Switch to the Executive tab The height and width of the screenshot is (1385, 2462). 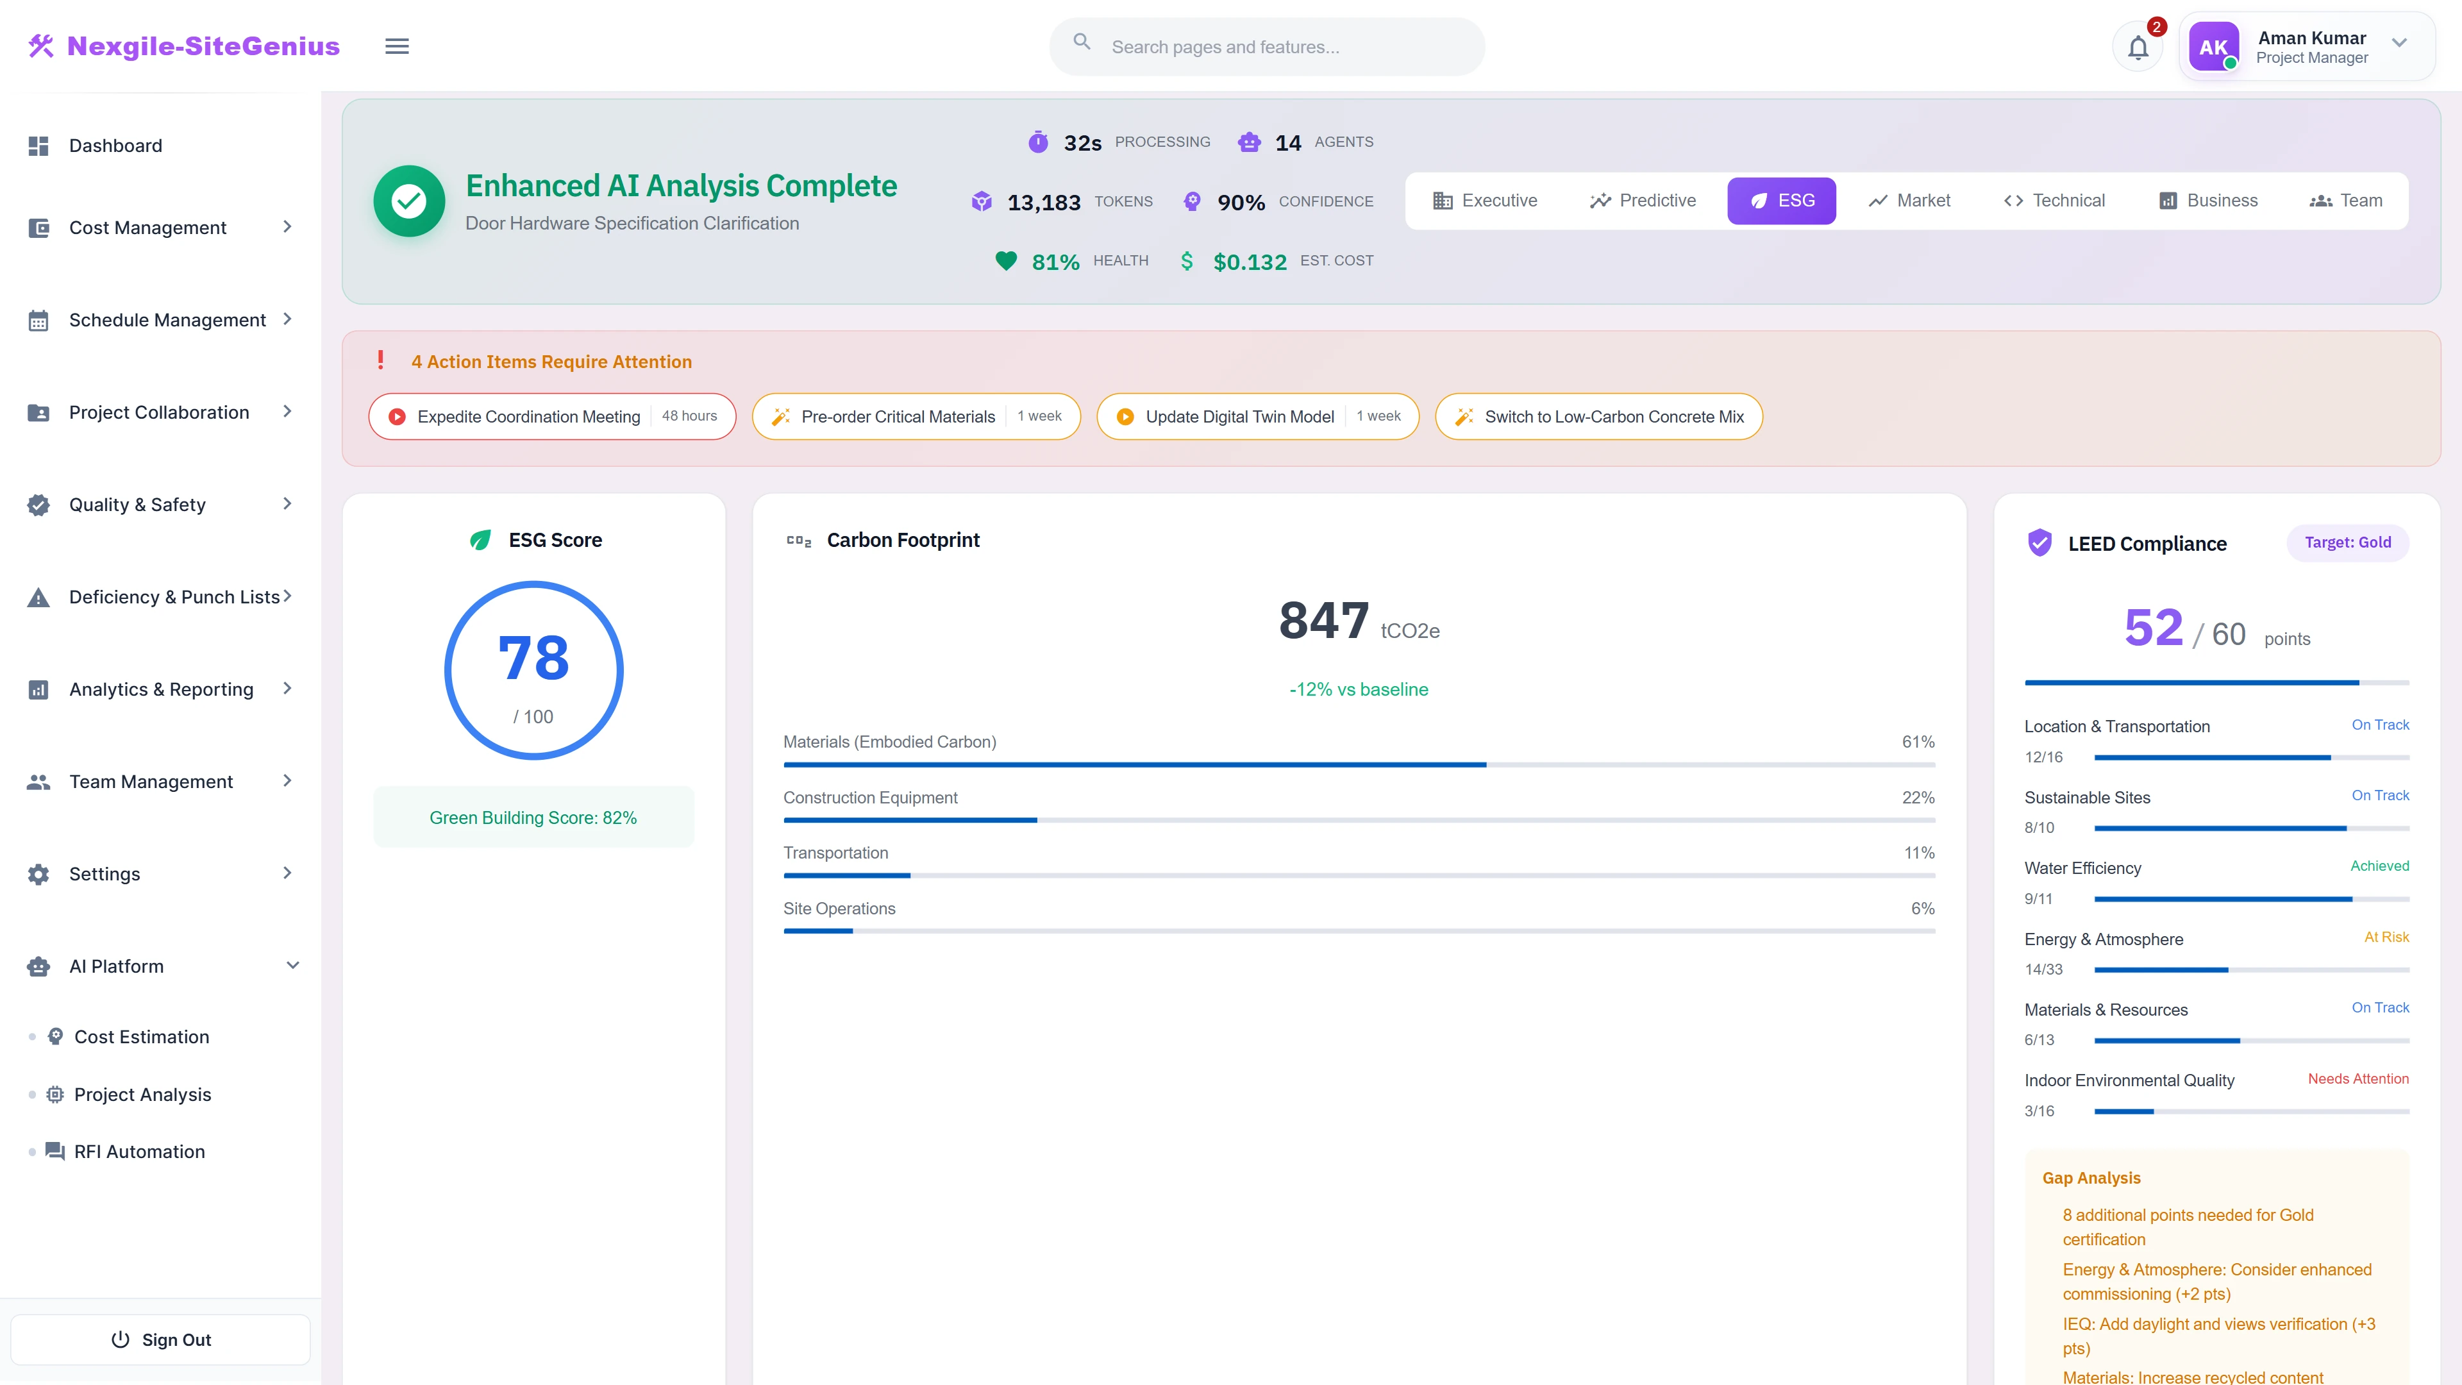tap(1484, 201)
